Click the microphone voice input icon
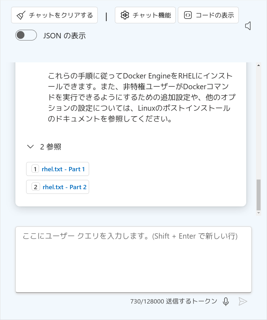The height and width of the screenshot is (320, 267). pos(226,301)
